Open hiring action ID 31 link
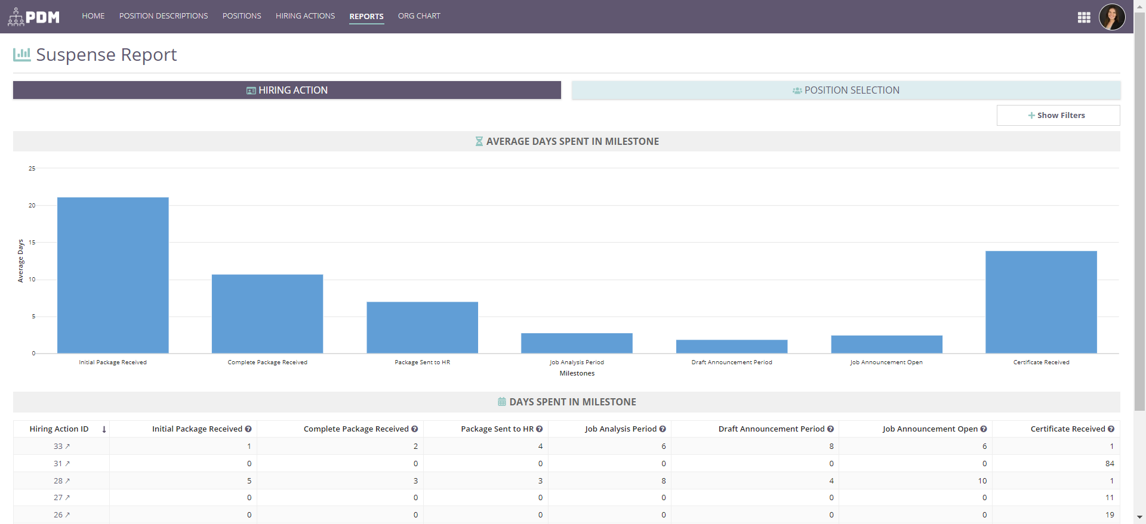The height and width of the screenshot is (524, 1146). pyautogui.click(x=58, y=464)
